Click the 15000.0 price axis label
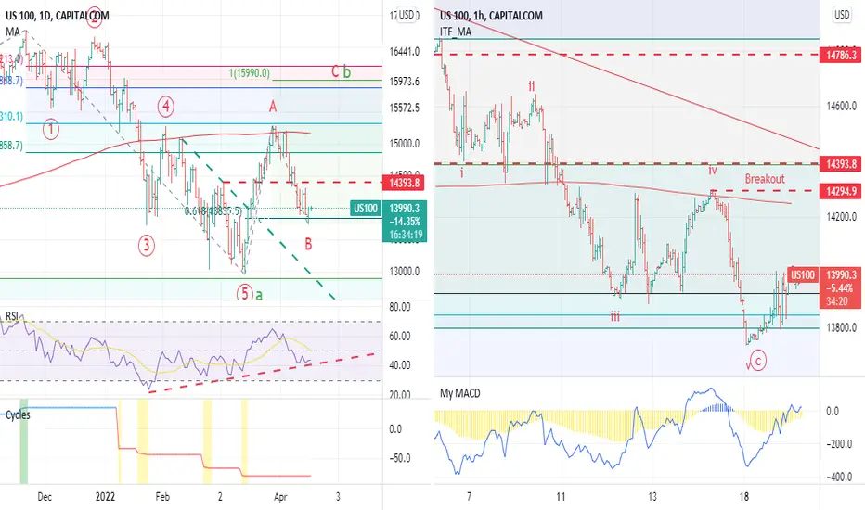 405,144
